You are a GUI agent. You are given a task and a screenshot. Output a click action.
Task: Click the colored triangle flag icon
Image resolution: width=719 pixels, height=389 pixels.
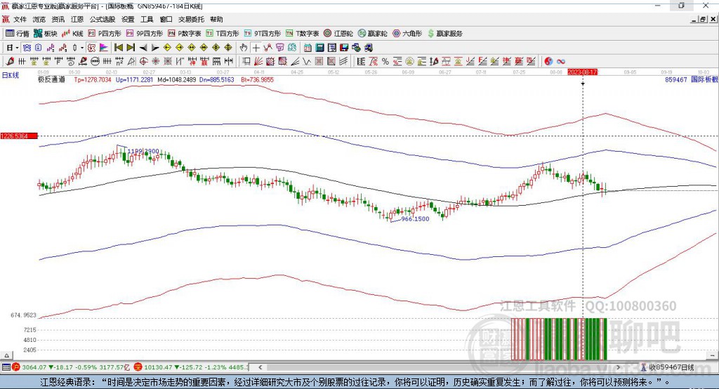point(104,47)
